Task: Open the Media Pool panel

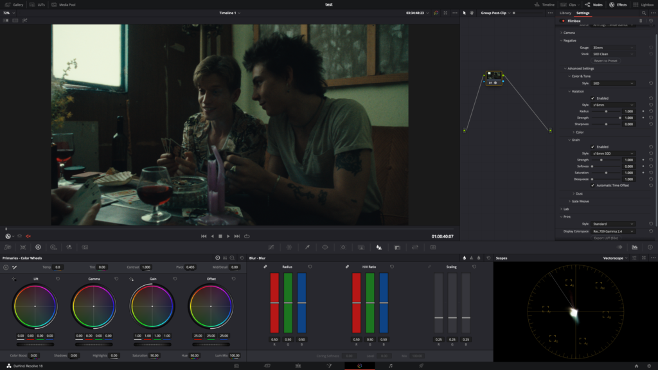Action: click(64, 4)
